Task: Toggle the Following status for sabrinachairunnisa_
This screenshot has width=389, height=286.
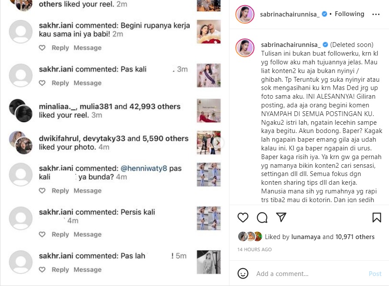Action: click(x=349, y=14)
